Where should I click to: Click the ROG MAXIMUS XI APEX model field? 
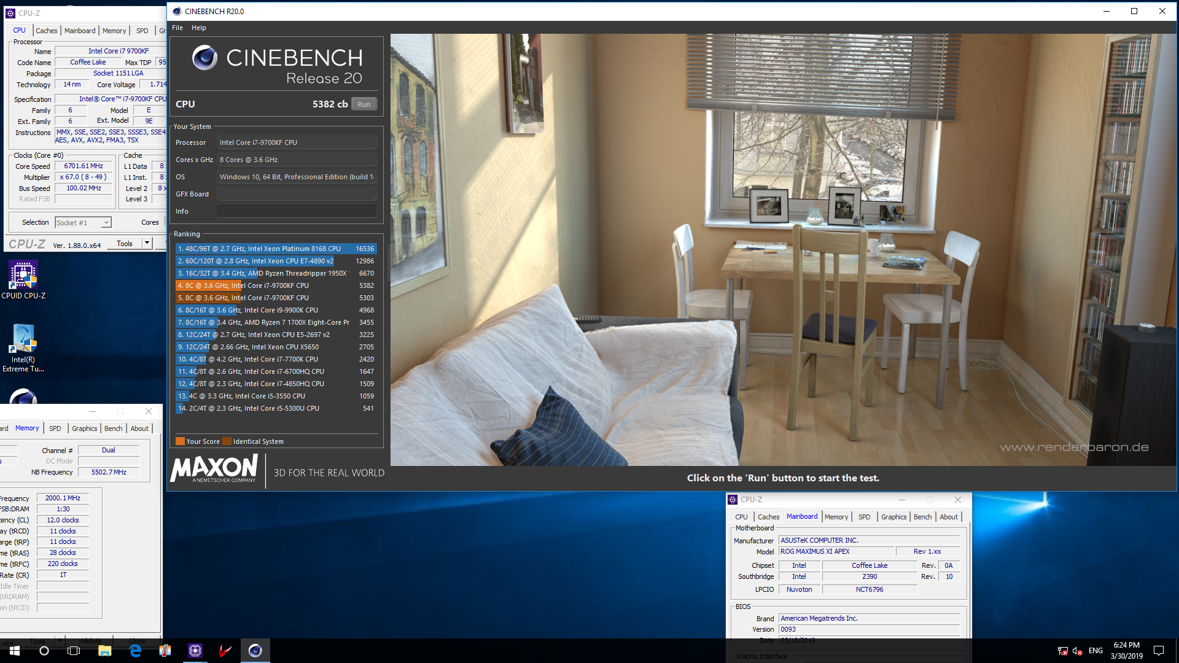click(836, 551)
